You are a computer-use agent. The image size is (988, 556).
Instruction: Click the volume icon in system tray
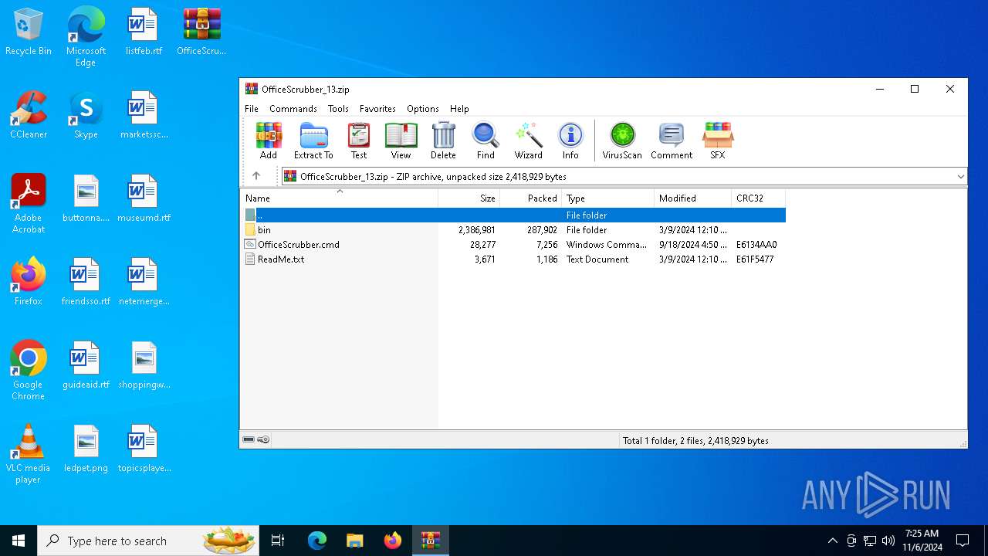point(888,541)
